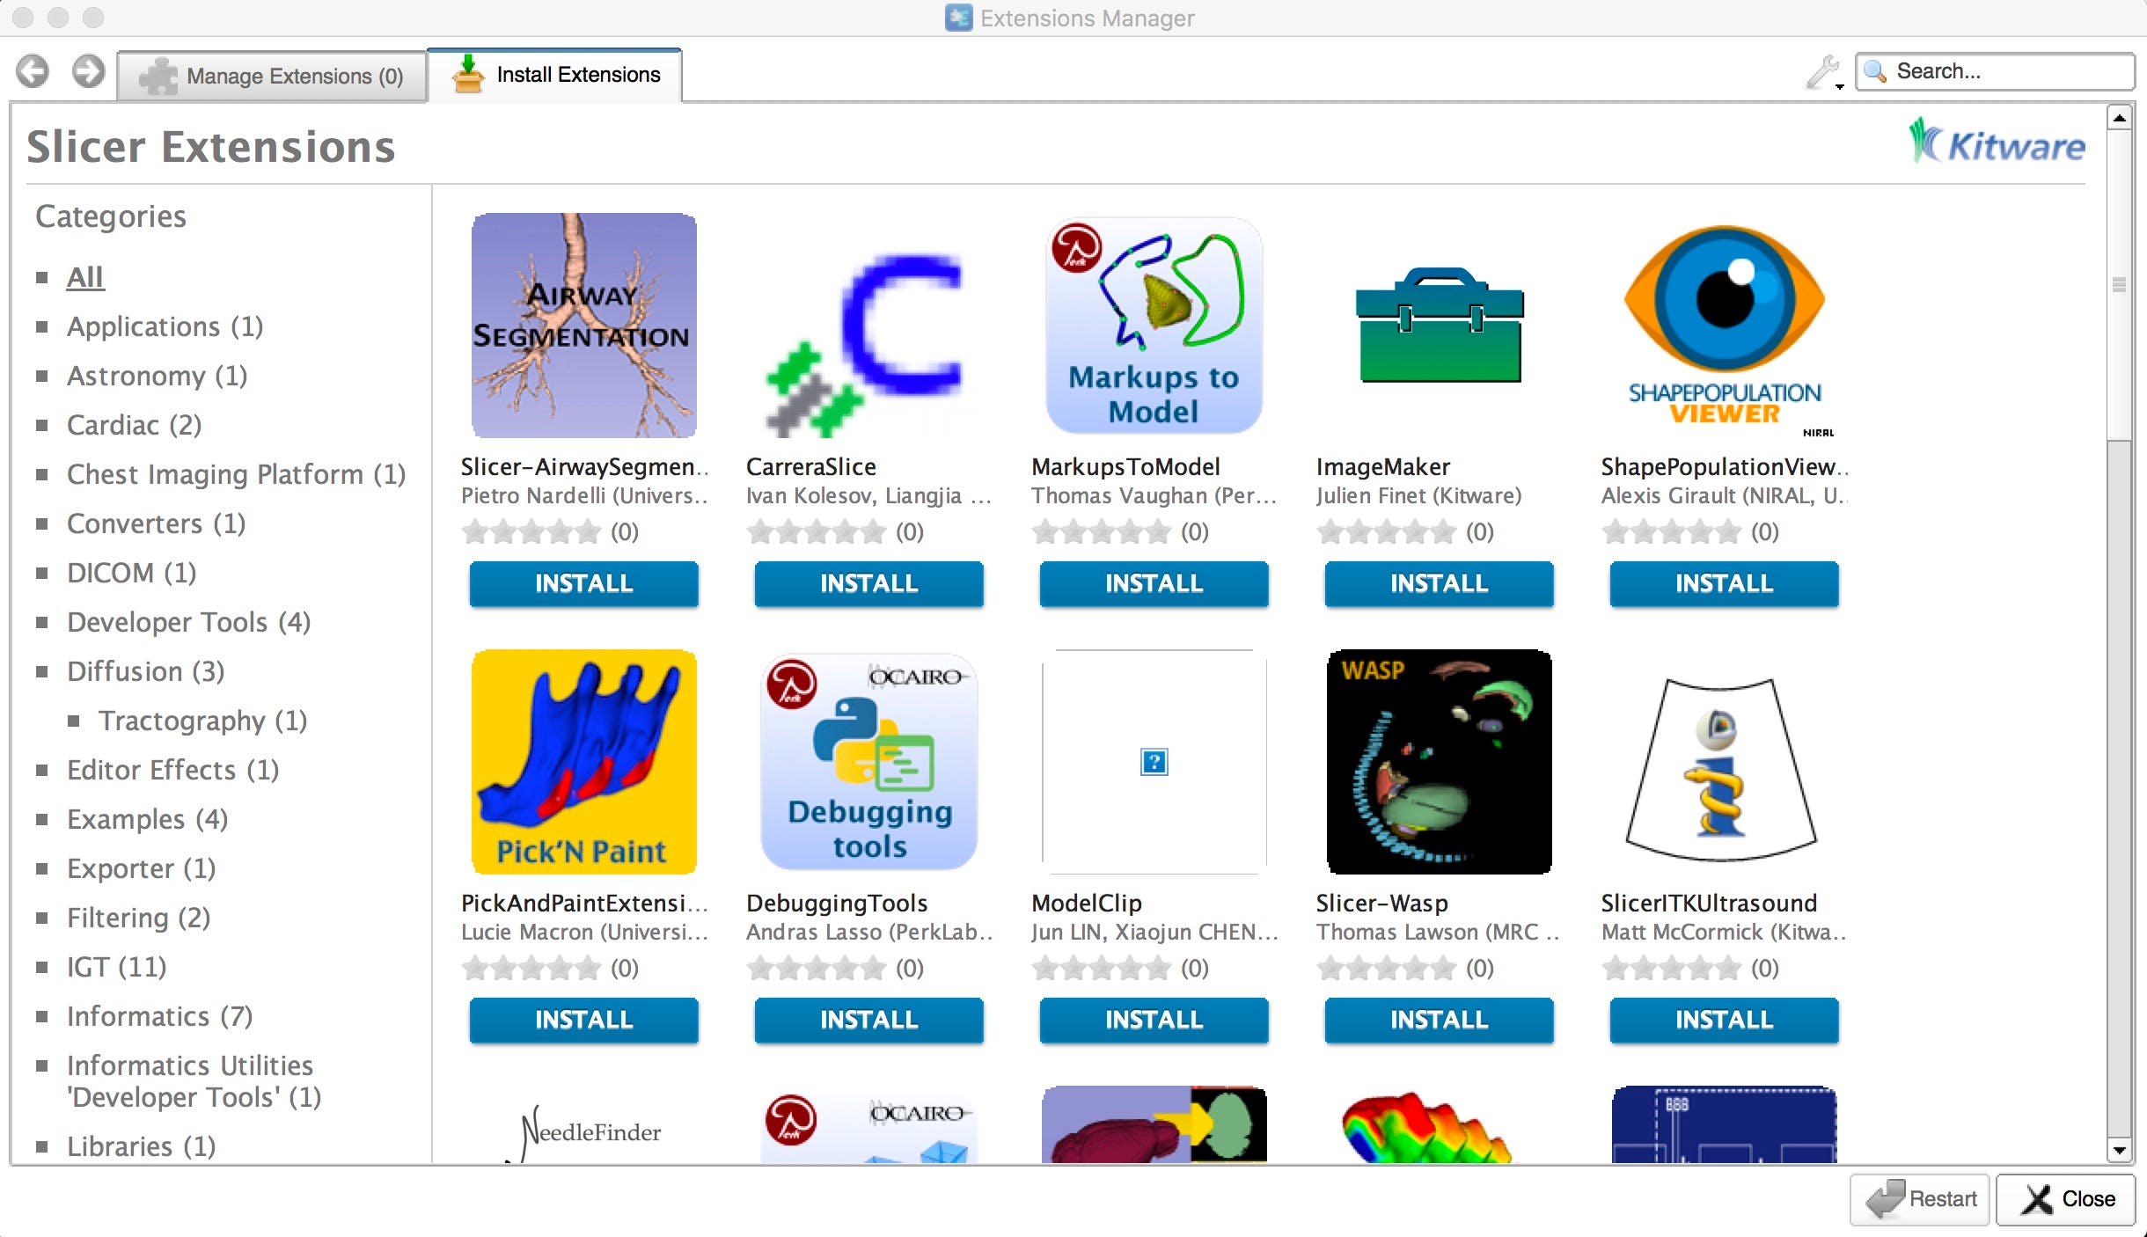Open the Debugging tools extension icon

click(x=868, y=762)
